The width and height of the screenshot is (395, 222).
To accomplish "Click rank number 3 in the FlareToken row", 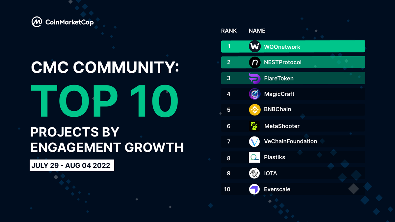I will pos(229,78).
